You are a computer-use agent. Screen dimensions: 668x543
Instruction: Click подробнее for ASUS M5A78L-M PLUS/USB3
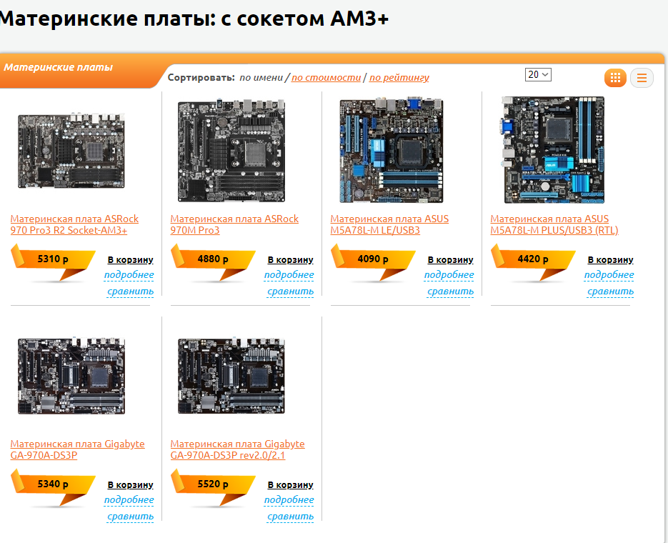click(x=609, y=275)
